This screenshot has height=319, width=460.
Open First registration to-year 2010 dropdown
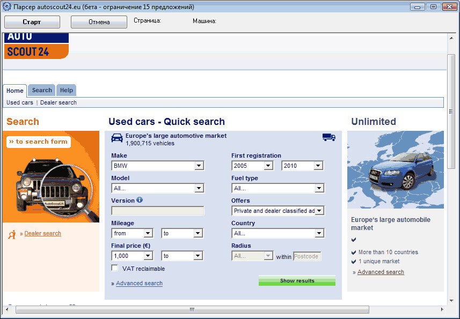302,166
